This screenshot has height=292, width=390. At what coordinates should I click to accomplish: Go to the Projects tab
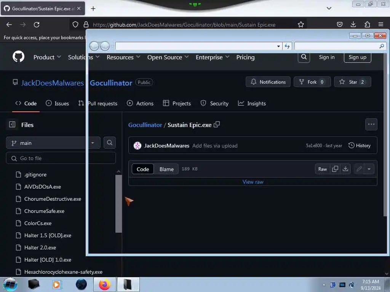click(177, 103)
